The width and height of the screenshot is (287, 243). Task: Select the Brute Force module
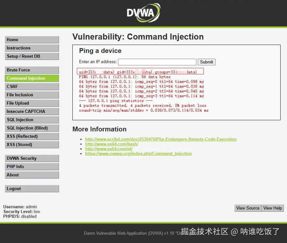coord(32,70)
